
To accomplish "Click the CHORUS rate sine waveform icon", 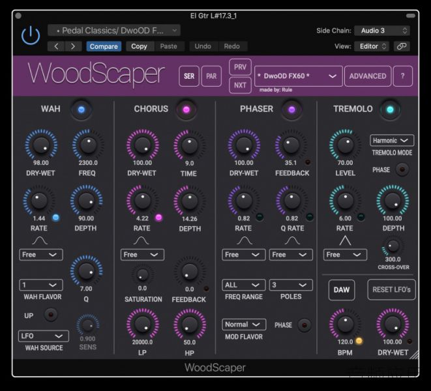I will (141, 240).
